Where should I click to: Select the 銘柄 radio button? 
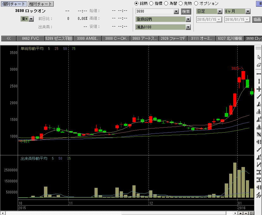[x=136, y=3]
